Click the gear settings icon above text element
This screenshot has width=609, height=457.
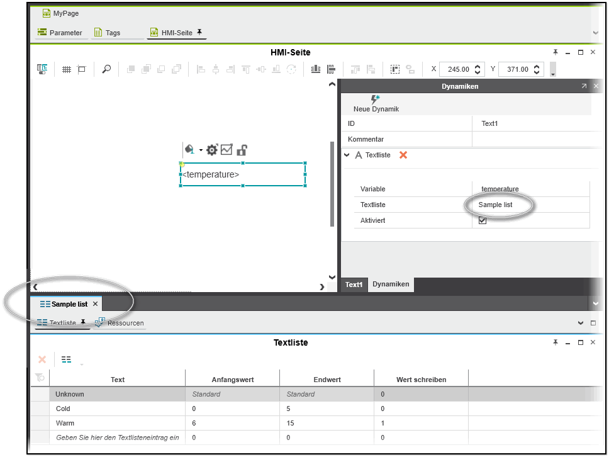pyautogui.click(x=212, y=150)
